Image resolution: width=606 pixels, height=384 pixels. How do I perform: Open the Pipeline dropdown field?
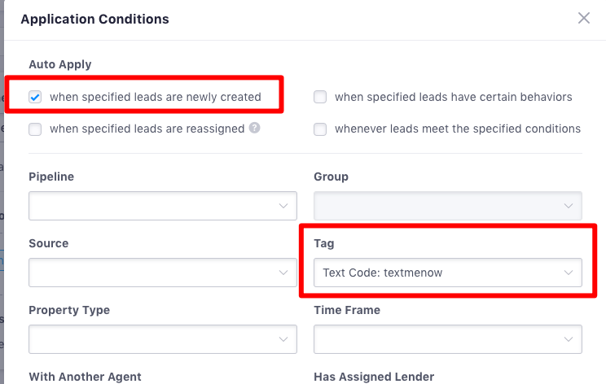163,206
